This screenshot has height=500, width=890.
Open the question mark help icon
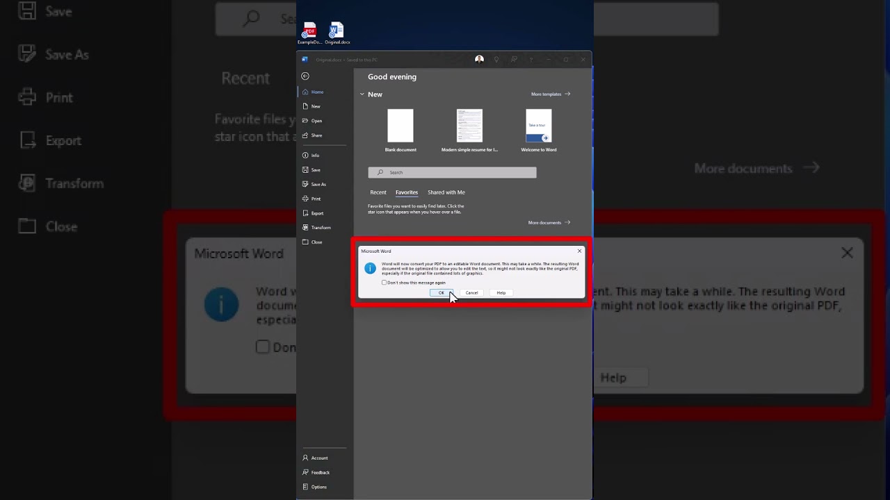pos(531,60)
